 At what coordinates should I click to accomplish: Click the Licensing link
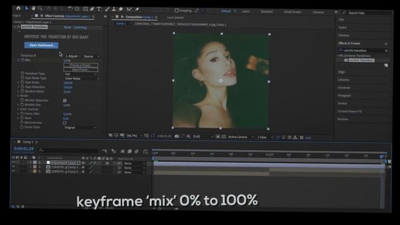(x=81, y=27)
